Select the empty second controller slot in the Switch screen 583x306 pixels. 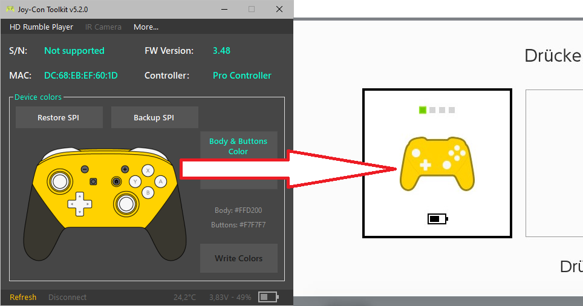click(x=554, y=163)
